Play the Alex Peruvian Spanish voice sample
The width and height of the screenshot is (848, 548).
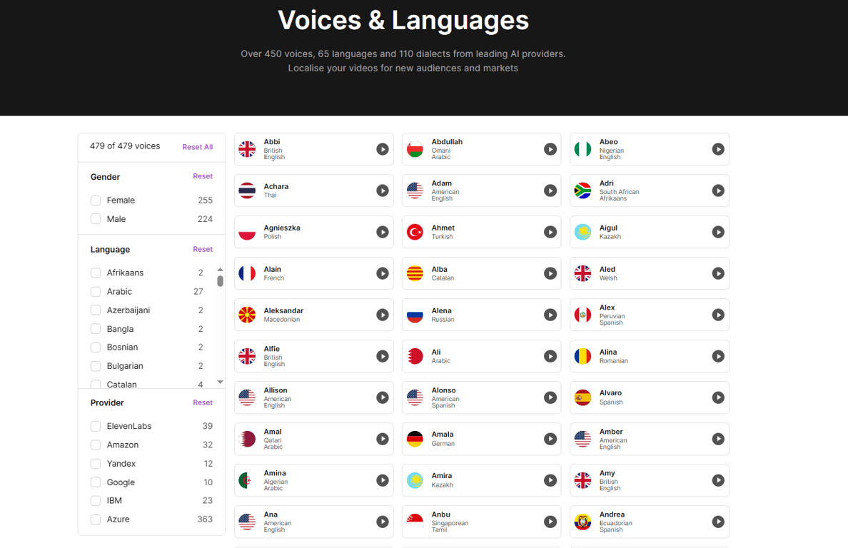click(x=717, y=315)
